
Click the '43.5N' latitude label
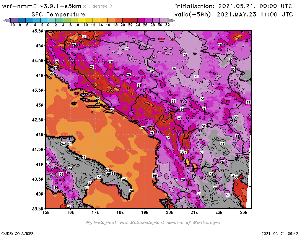click(x=37, y=90)
